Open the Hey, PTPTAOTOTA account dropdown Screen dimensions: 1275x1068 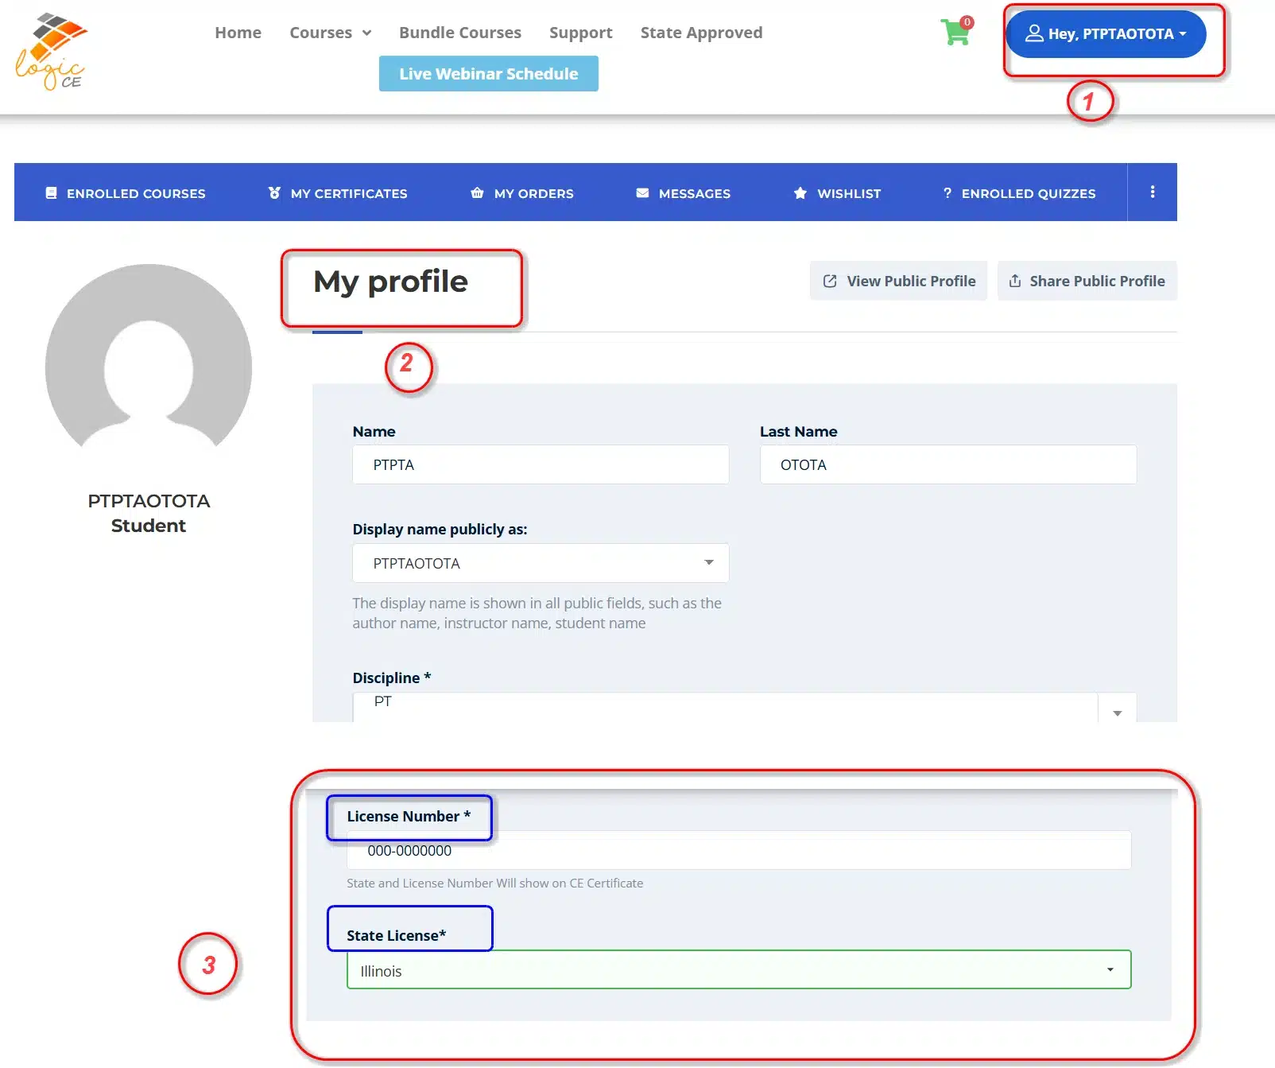click(1106, 34)
